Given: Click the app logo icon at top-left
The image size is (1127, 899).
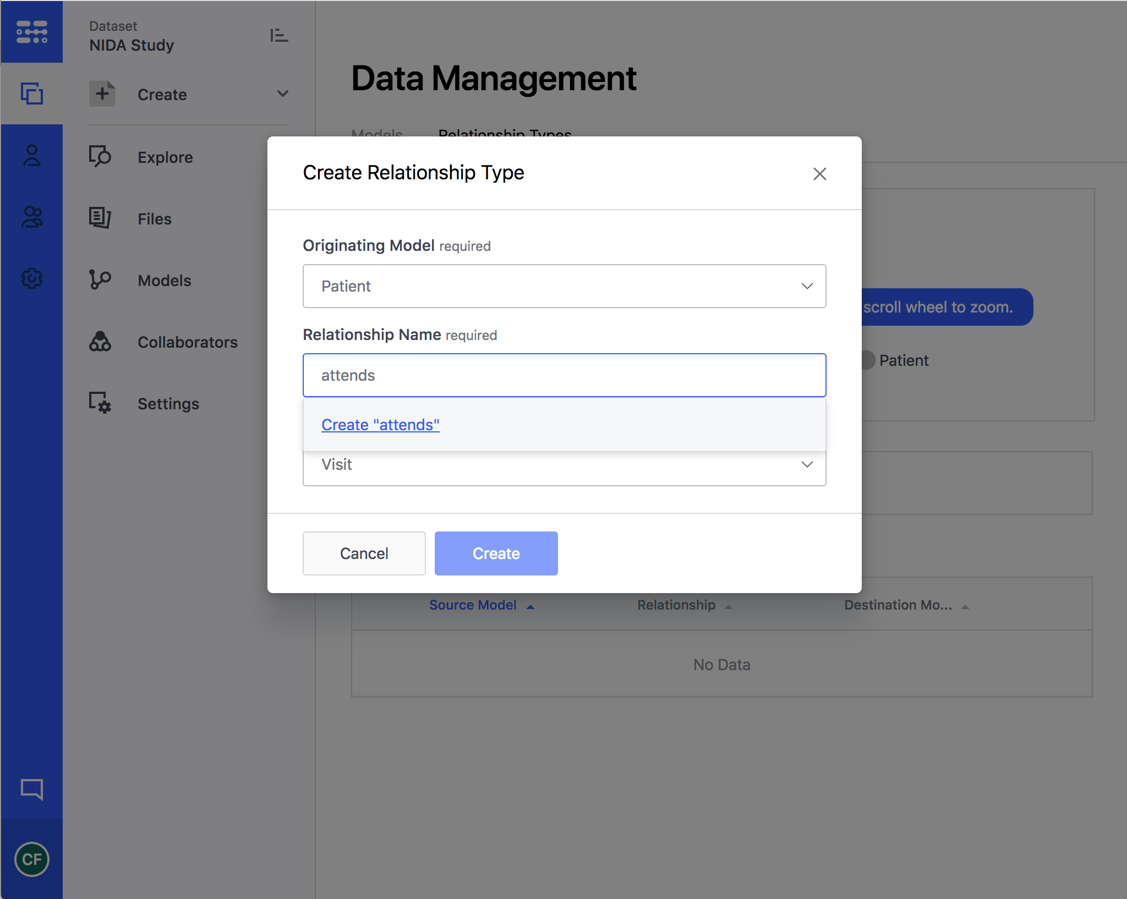Looking at the screenshot, I should (31, 32).
